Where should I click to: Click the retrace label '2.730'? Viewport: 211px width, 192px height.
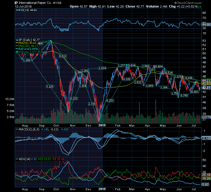92,104
